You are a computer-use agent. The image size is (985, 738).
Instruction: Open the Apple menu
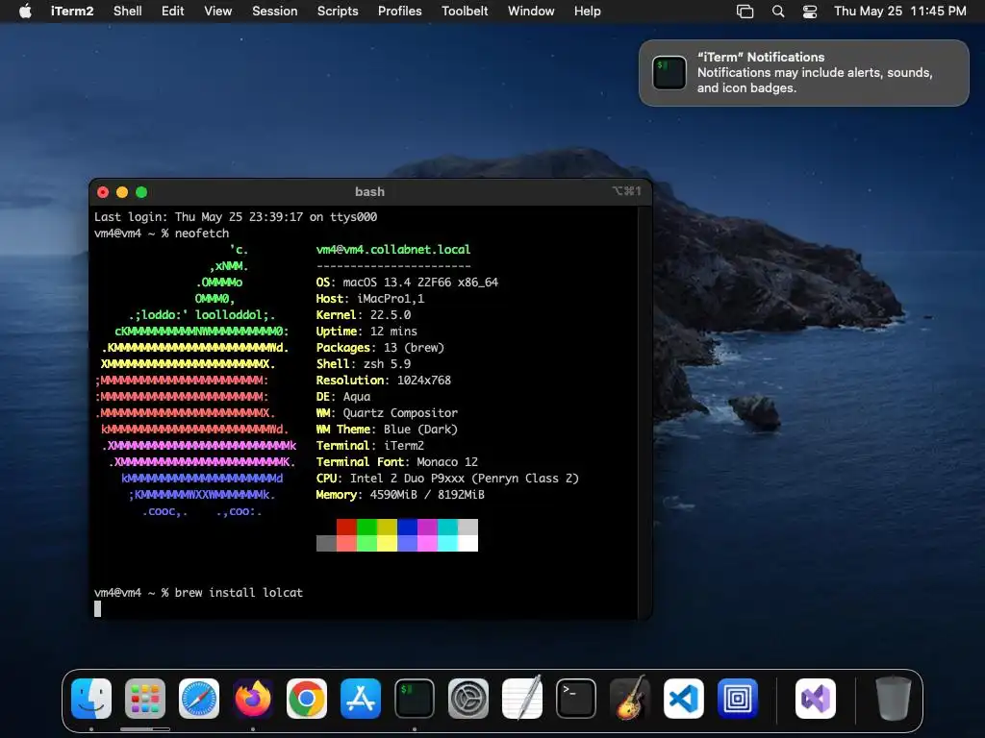click(x=25, y=12)
